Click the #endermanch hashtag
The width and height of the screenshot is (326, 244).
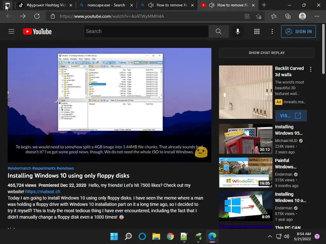pyautogui.click(x=19, y=168)
